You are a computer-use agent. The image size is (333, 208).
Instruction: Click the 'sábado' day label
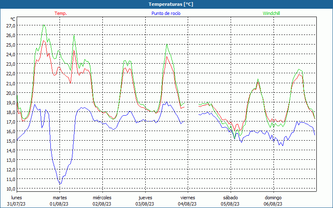tap(231, 198)
